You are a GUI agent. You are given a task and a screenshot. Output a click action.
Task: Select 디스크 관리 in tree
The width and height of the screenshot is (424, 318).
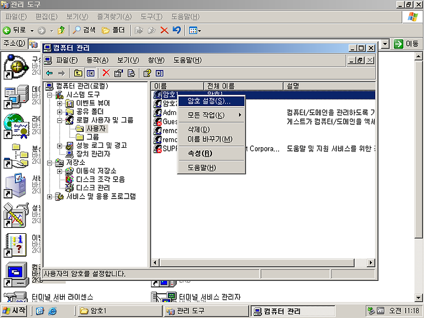pyautogui.click(x=93, y=188)
